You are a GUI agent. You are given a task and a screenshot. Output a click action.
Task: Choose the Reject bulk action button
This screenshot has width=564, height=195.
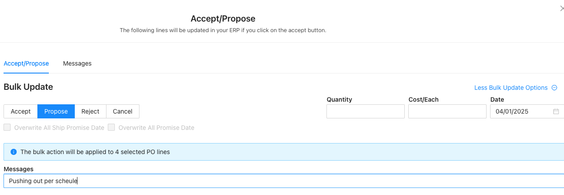(90, 111)
